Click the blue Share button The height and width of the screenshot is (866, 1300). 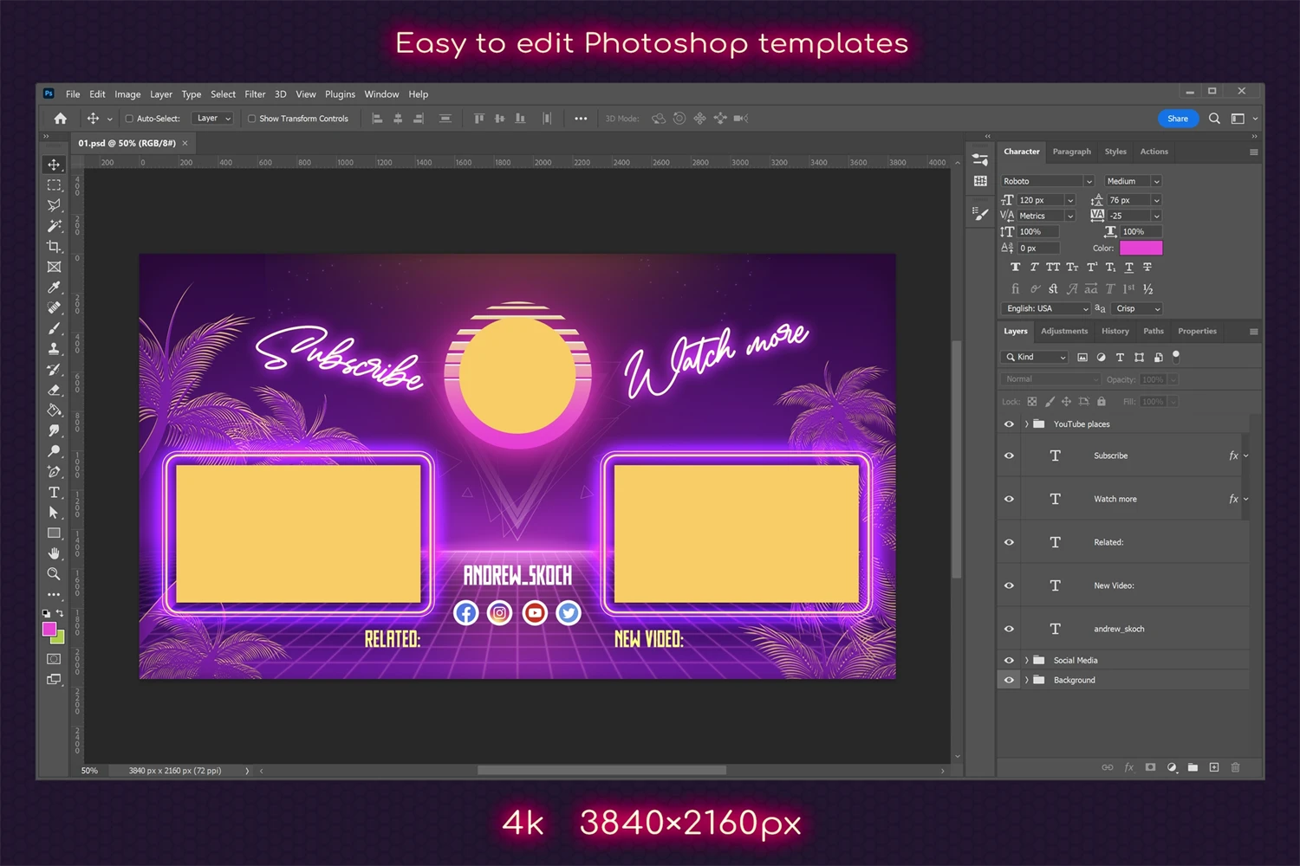point(1177,119)
